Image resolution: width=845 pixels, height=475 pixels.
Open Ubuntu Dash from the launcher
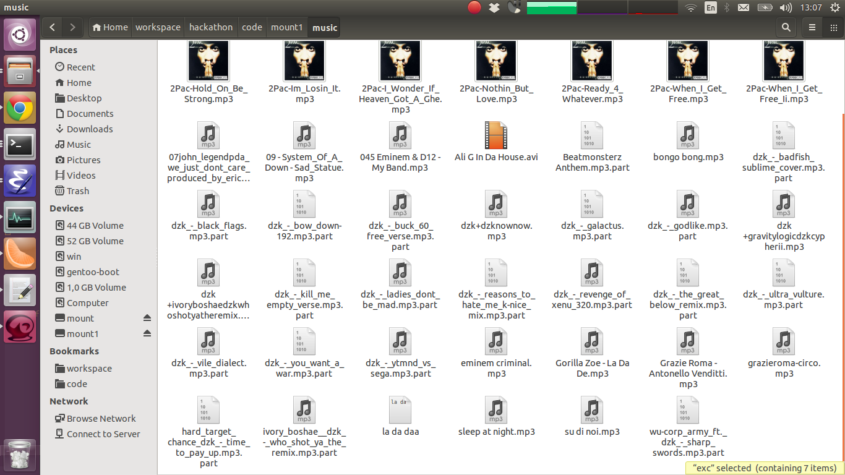20,35
